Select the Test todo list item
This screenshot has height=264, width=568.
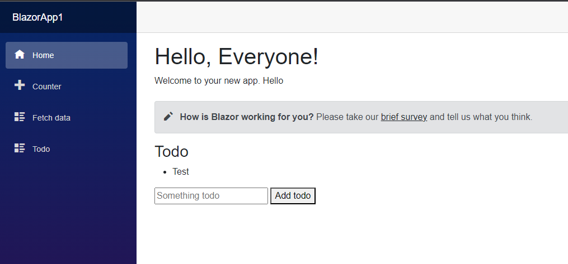tap(180, 171)
